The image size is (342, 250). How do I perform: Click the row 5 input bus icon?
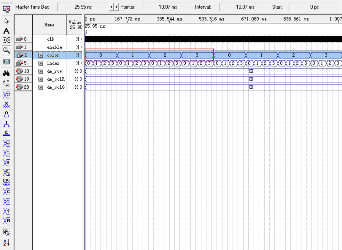(20, 63)
